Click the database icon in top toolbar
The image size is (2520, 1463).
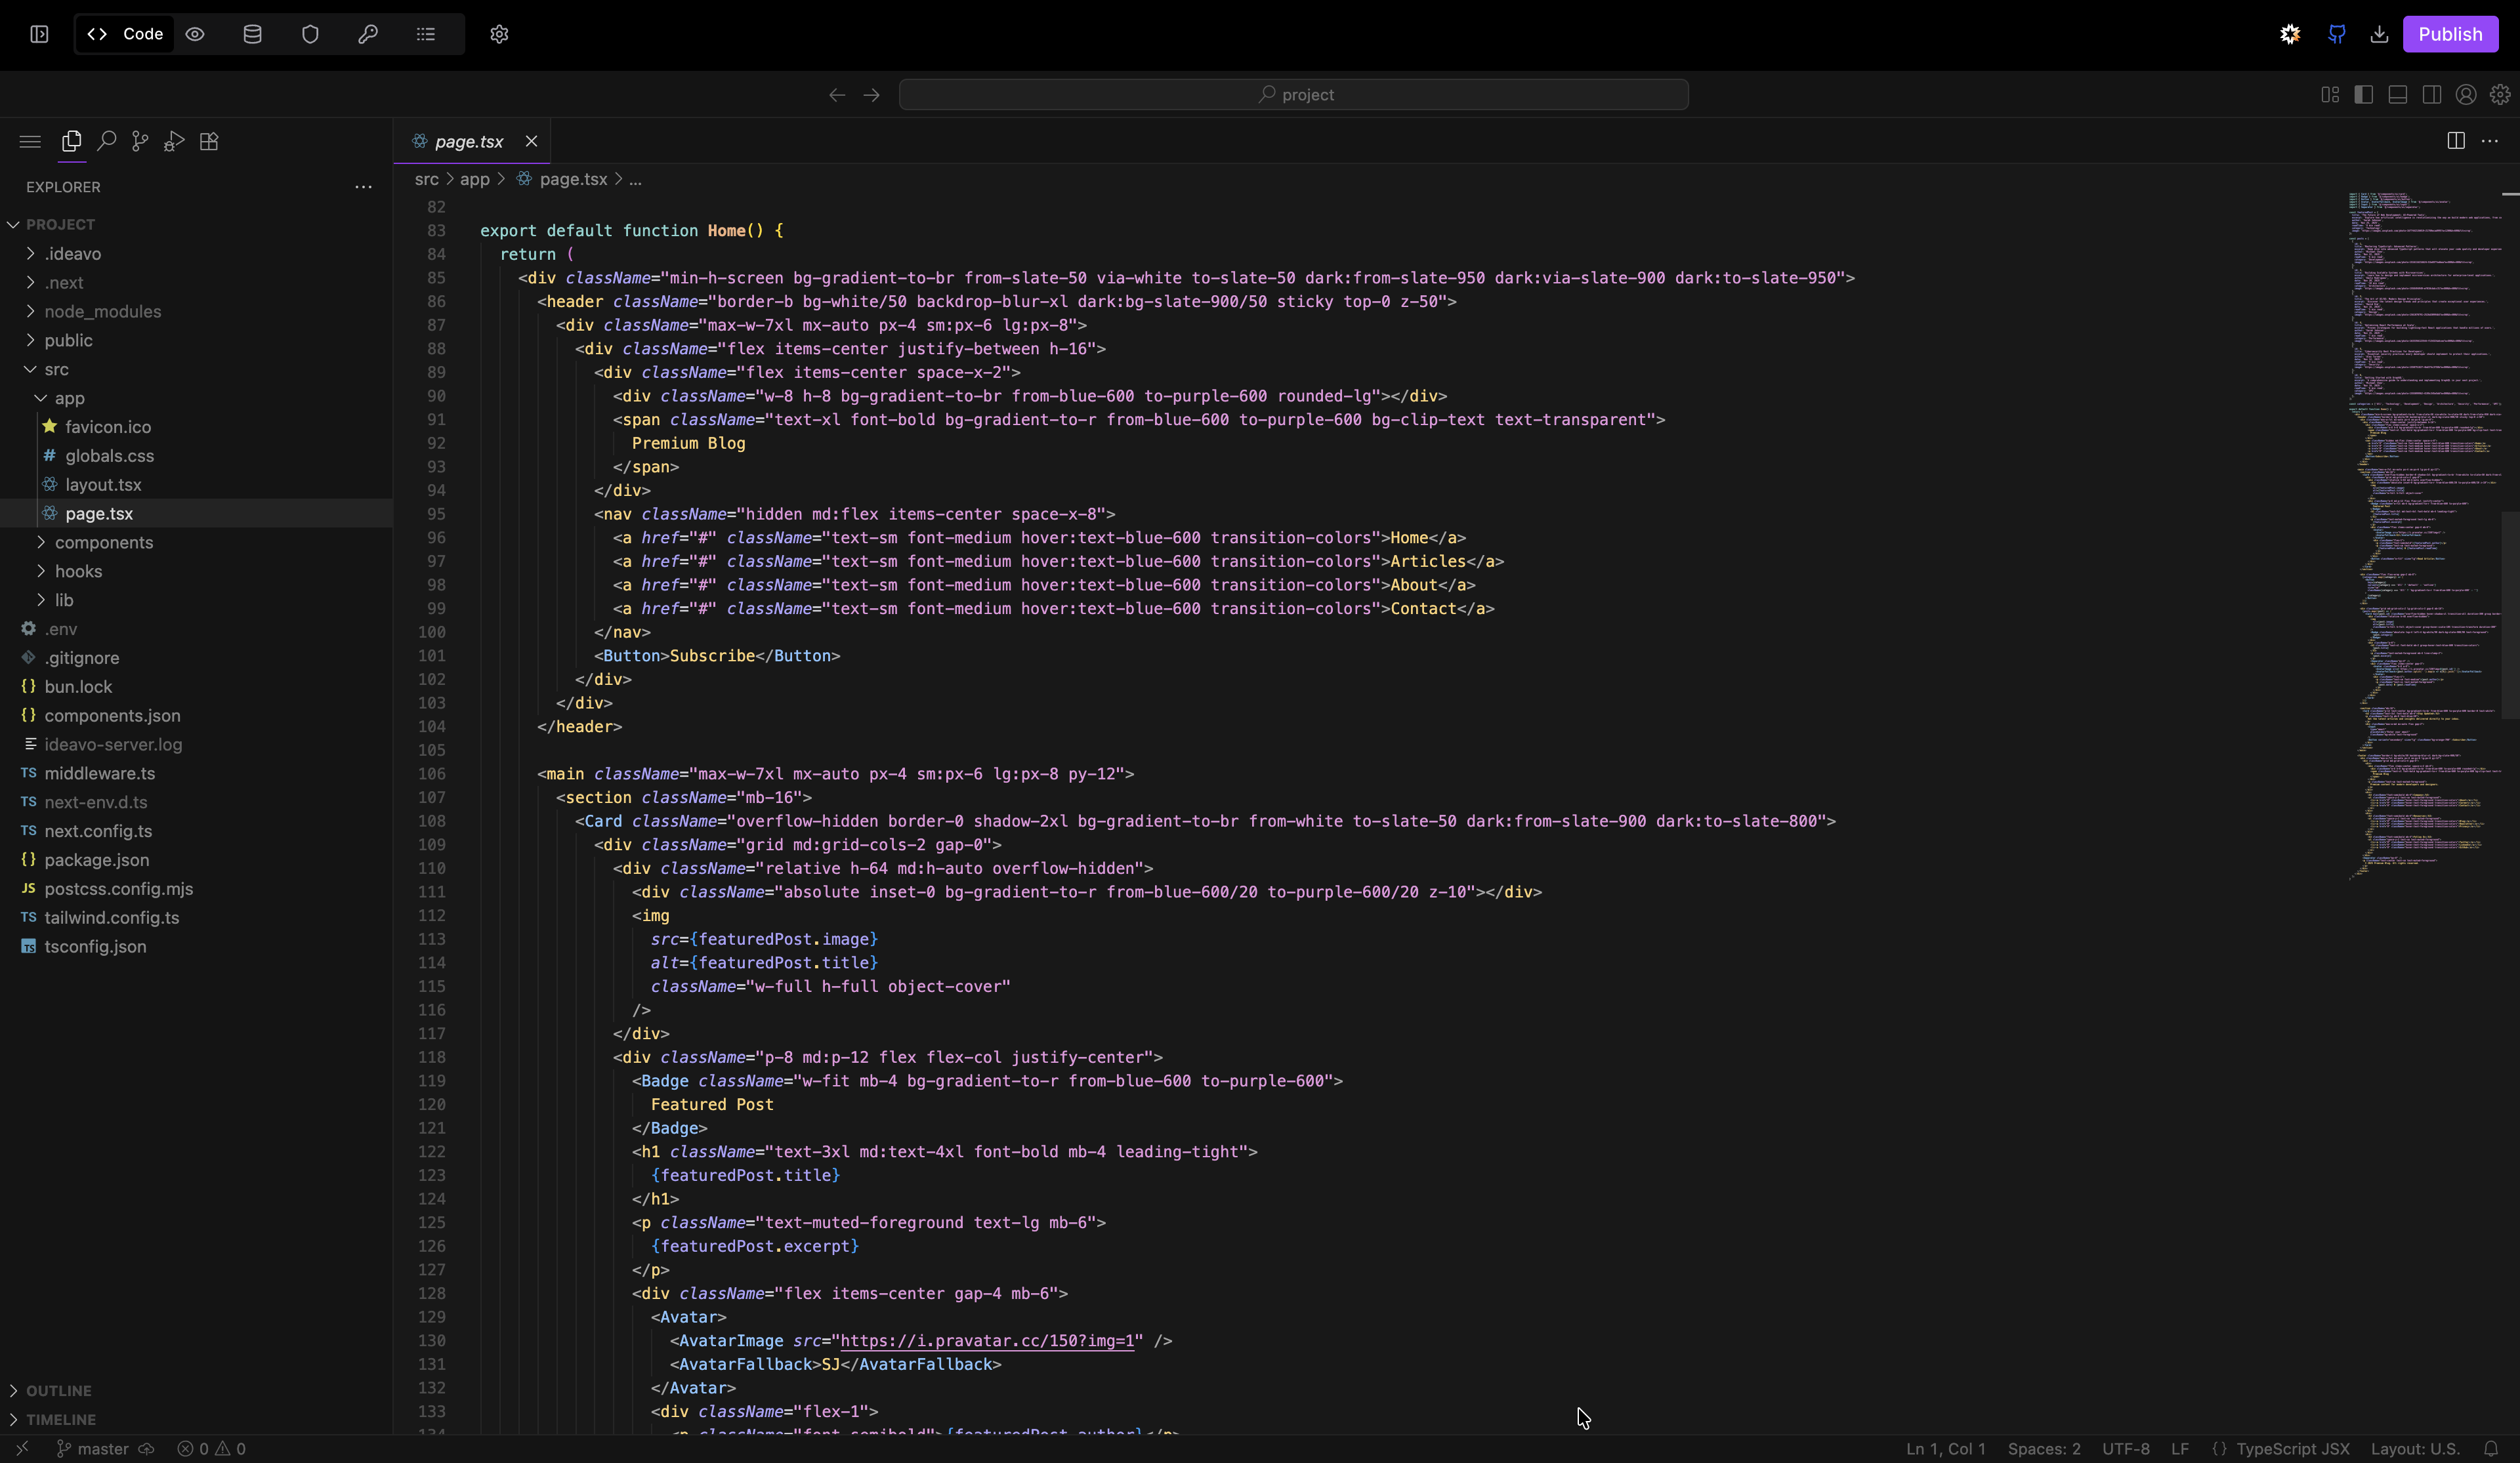tap(252, 34)
